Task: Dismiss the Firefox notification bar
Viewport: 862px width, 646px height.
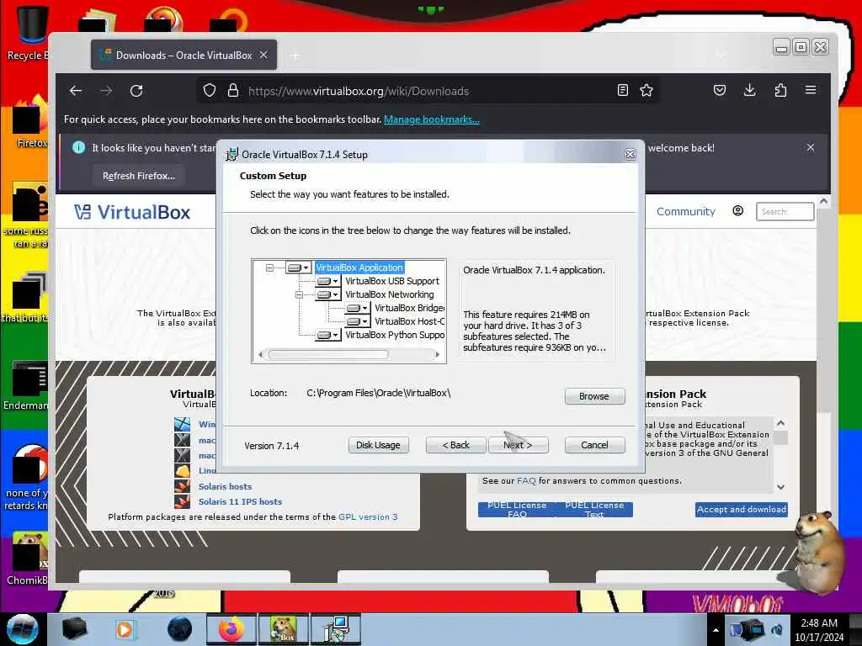Action: 811,147
